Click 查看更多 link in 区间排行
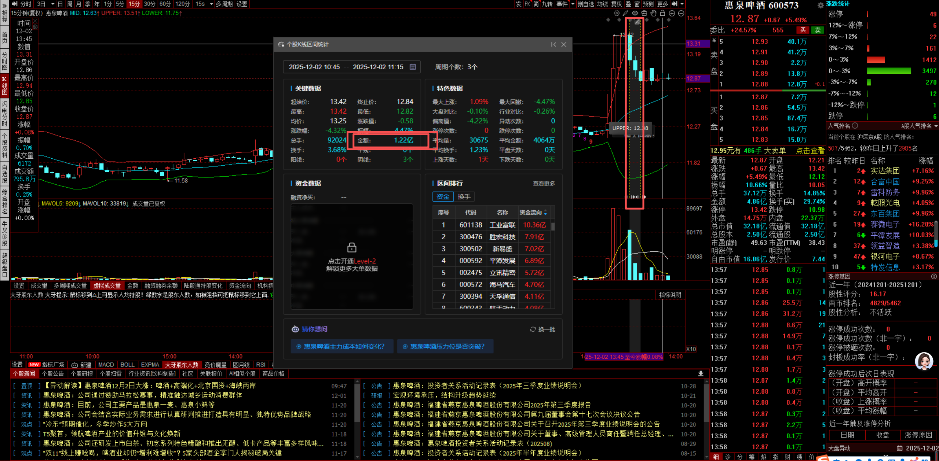939x461 pixels. click(544, 184)
